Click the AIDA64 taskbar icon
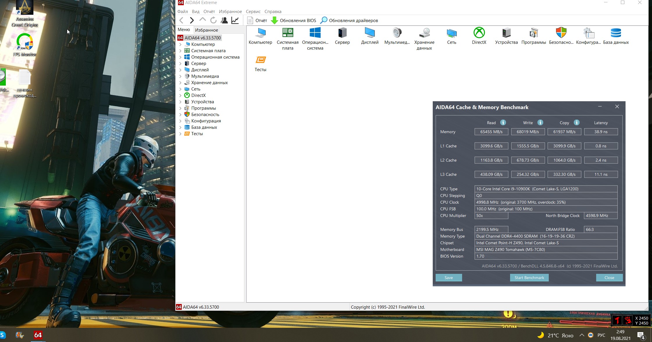652x342 pixels. point(38,335)
